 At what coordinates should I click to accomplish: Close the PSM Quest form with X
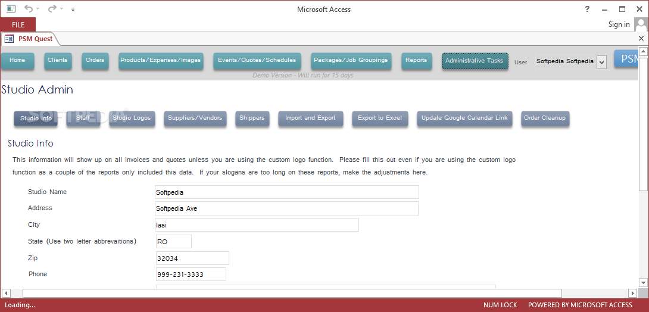[641, 39]
